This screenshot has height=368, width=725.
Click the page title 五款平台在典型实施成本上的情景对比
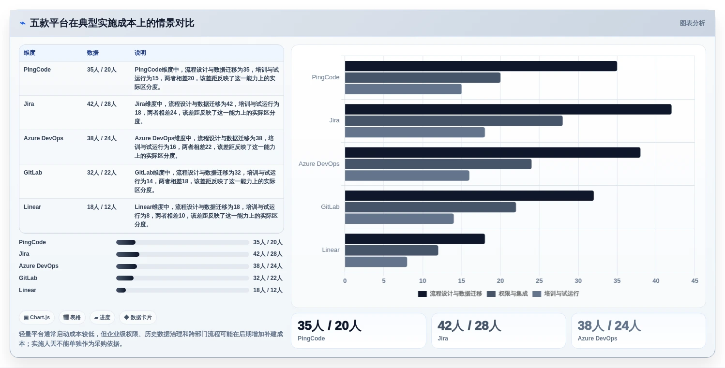[x=112, y=23]
